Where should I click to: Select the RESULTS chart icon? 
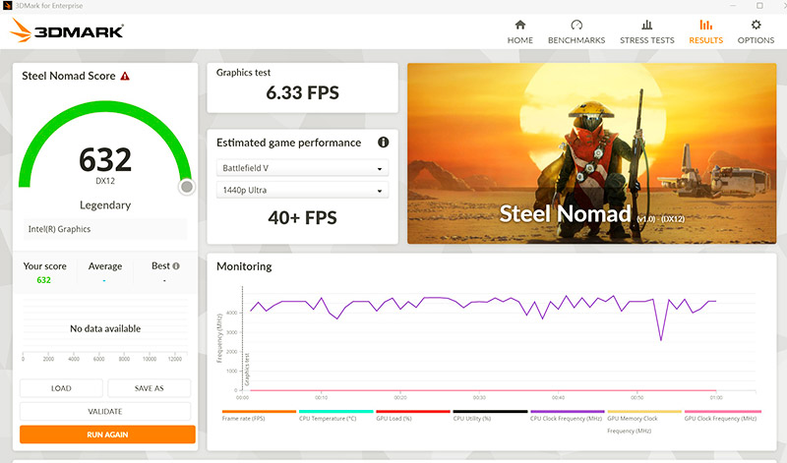(x=705, y=26)
